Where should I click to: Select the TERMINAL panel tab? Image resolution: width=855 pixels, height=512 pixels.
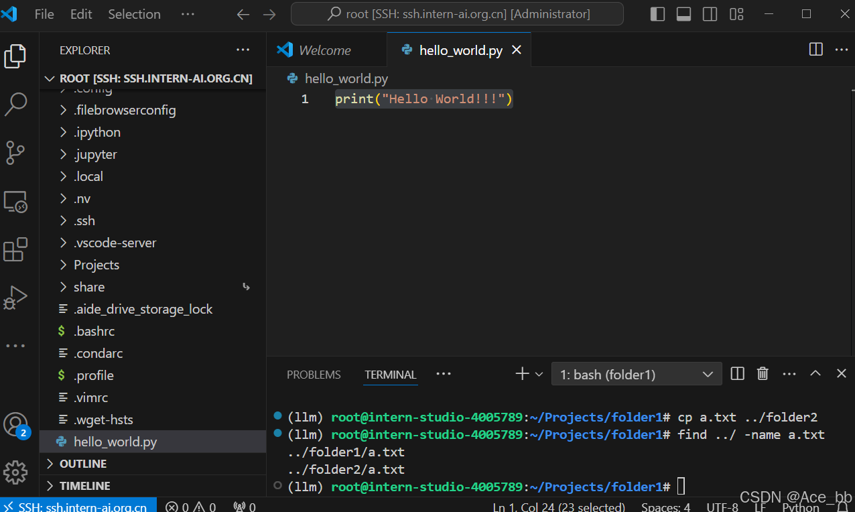click(391, 375)
